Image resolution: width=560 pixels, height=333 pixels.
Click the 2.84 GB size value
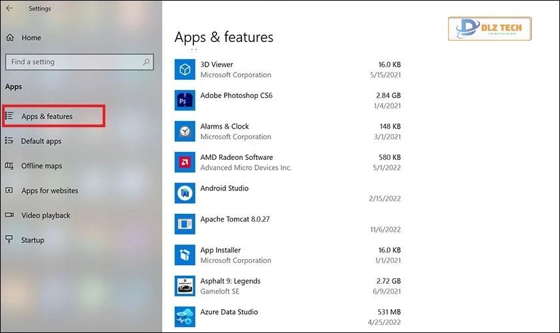[x=388, y=96]
